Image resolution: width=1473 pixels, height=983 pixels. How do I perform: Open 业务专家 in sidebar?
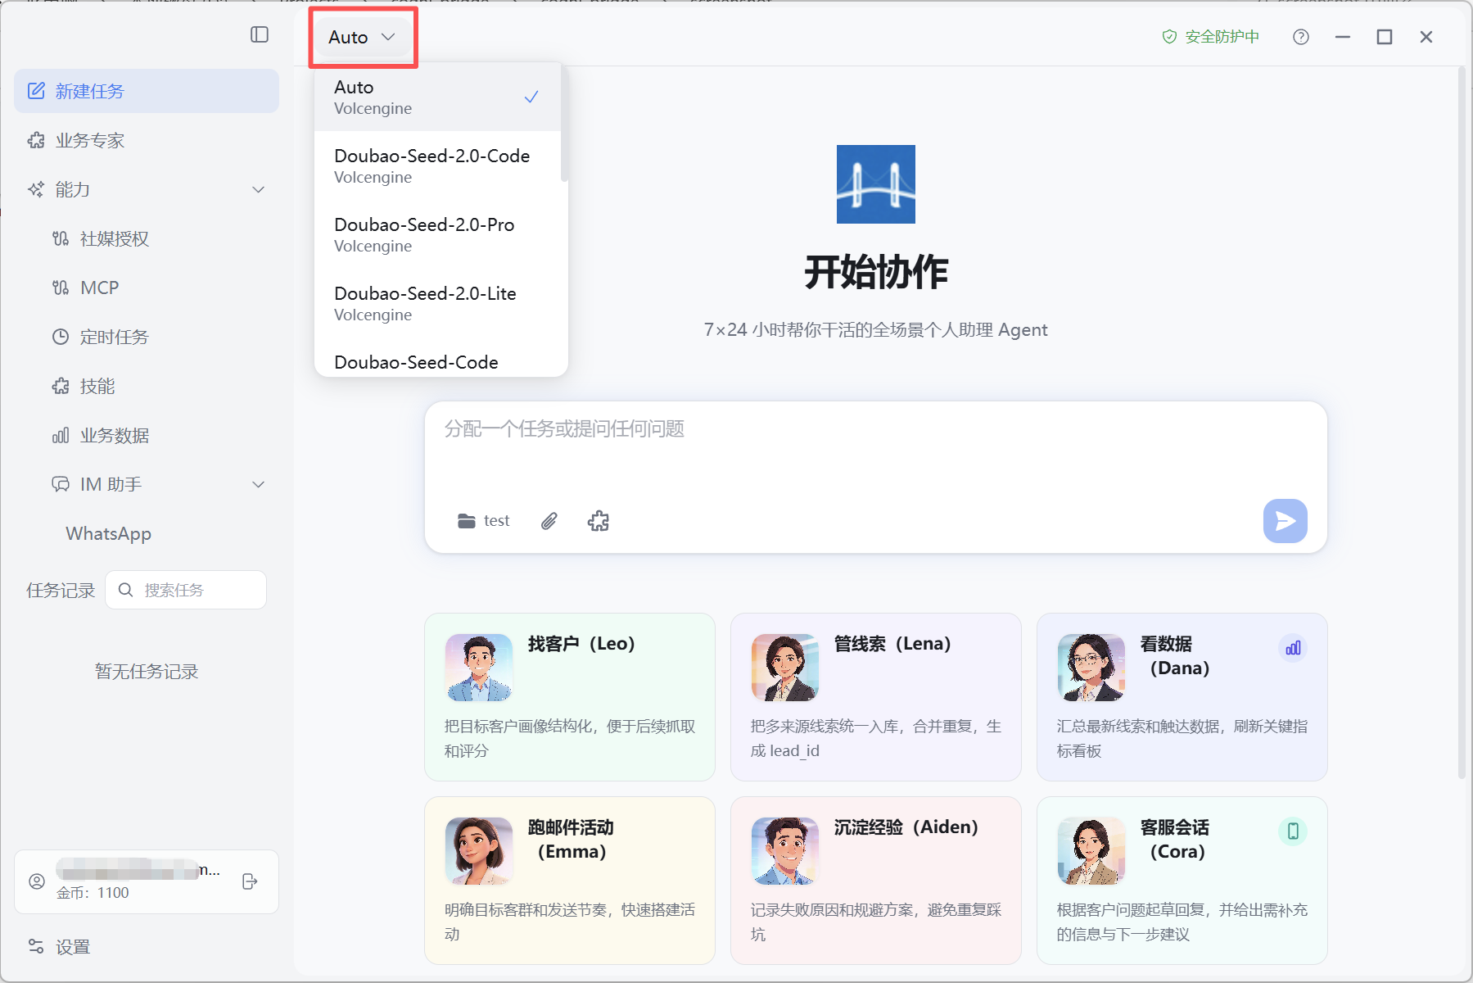point(147,140)
